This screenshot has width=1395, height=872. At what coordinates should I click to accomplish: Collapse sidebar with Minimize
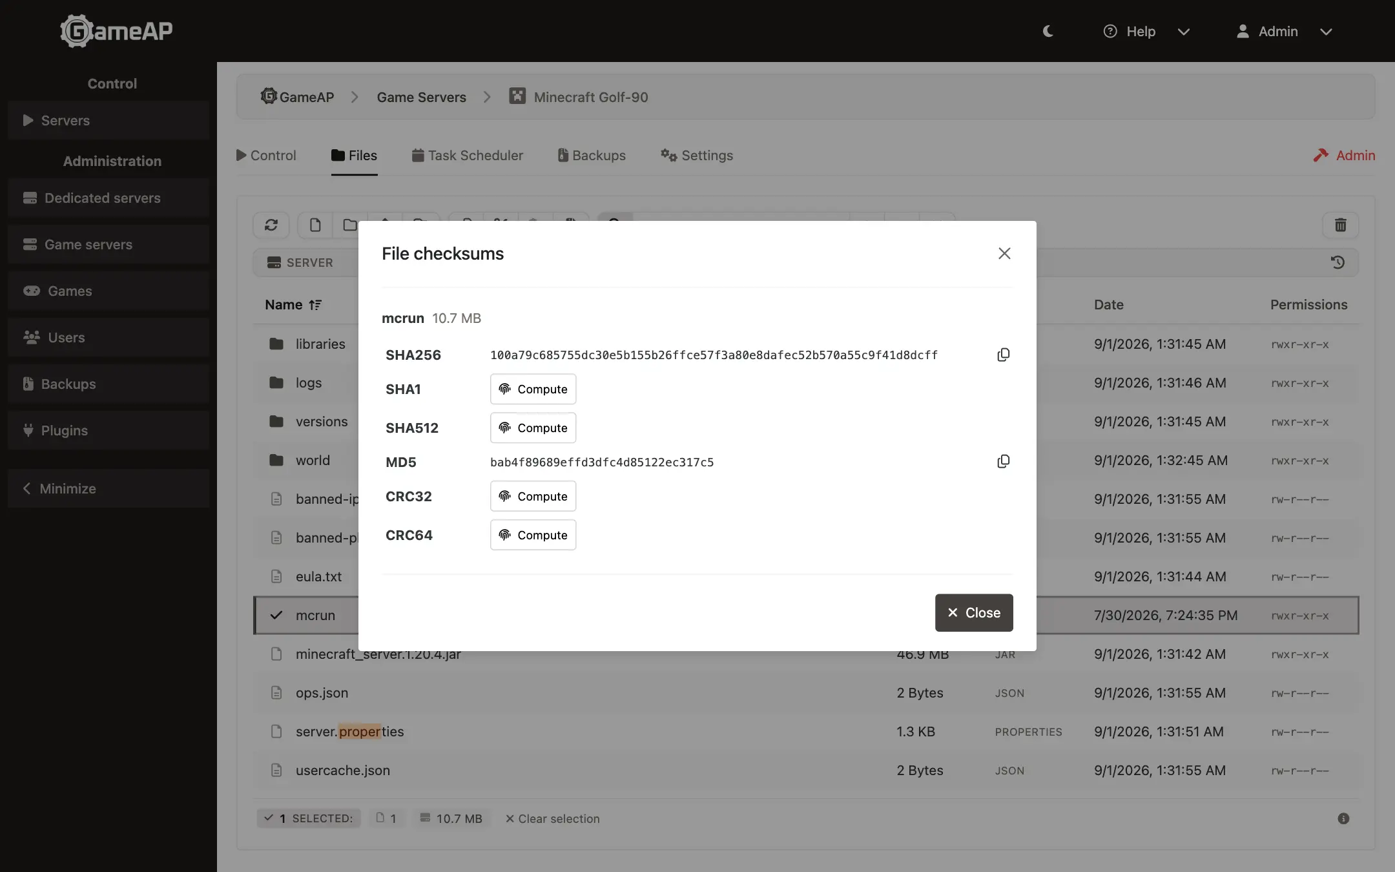[108, 488]
